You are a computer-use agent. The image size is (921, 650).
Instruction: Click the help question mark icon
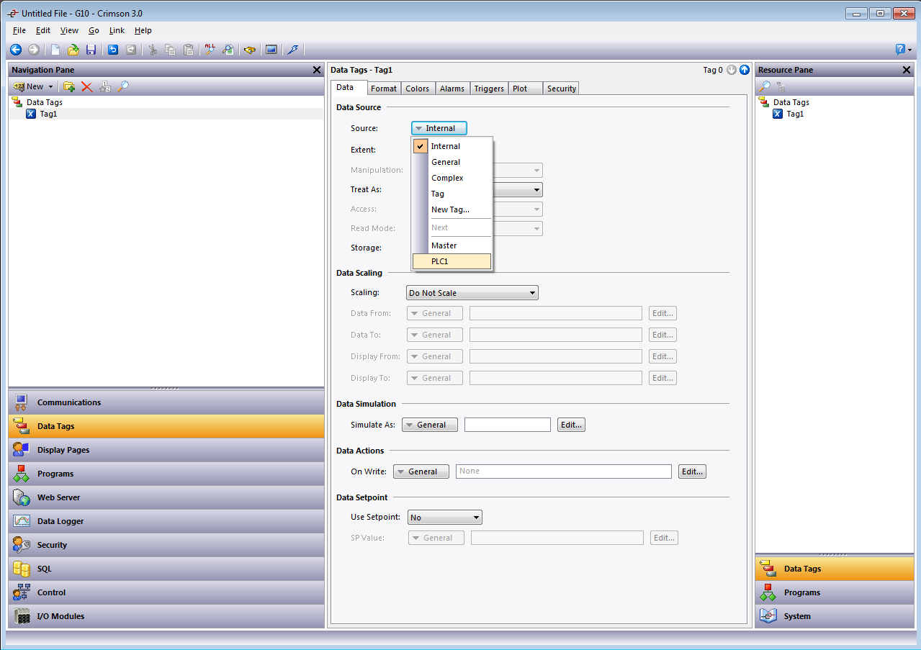point(900,50)
